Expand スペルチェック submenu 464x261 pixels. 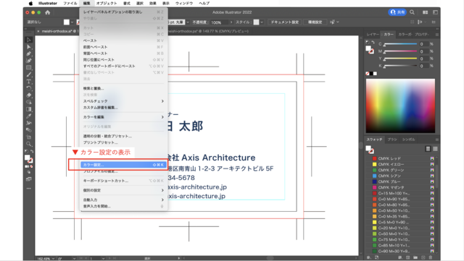162,101
